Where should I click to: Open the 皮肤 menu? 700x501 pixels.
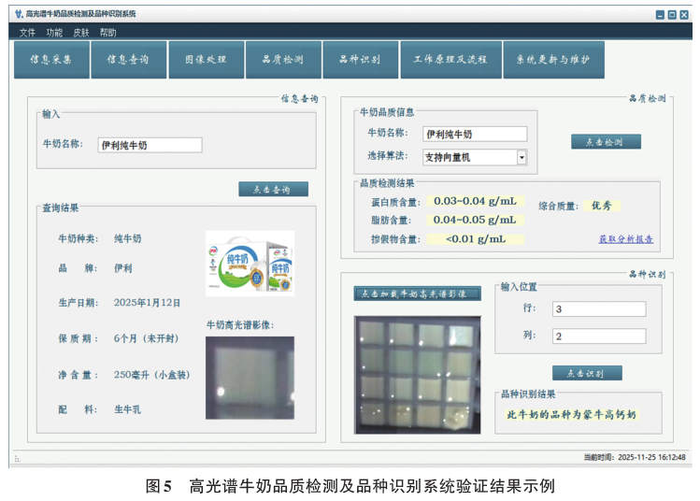coord(81,32)
